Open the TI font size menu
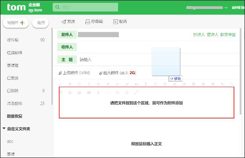 (156, 84)
